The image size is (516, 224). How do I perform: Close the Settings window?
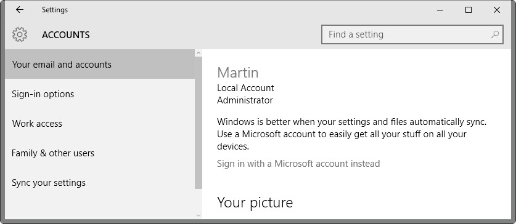(497, 10)
